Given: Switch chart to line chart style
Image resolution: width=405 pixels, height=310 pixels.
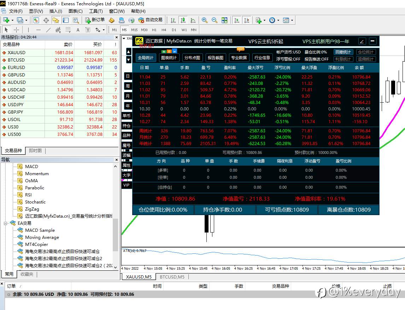Looking at the screenshot, I should click(193, 20).
